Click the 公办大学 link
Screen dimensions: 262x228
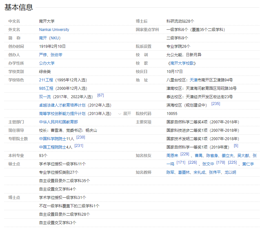pyautogui.click(x=47, y=63)
